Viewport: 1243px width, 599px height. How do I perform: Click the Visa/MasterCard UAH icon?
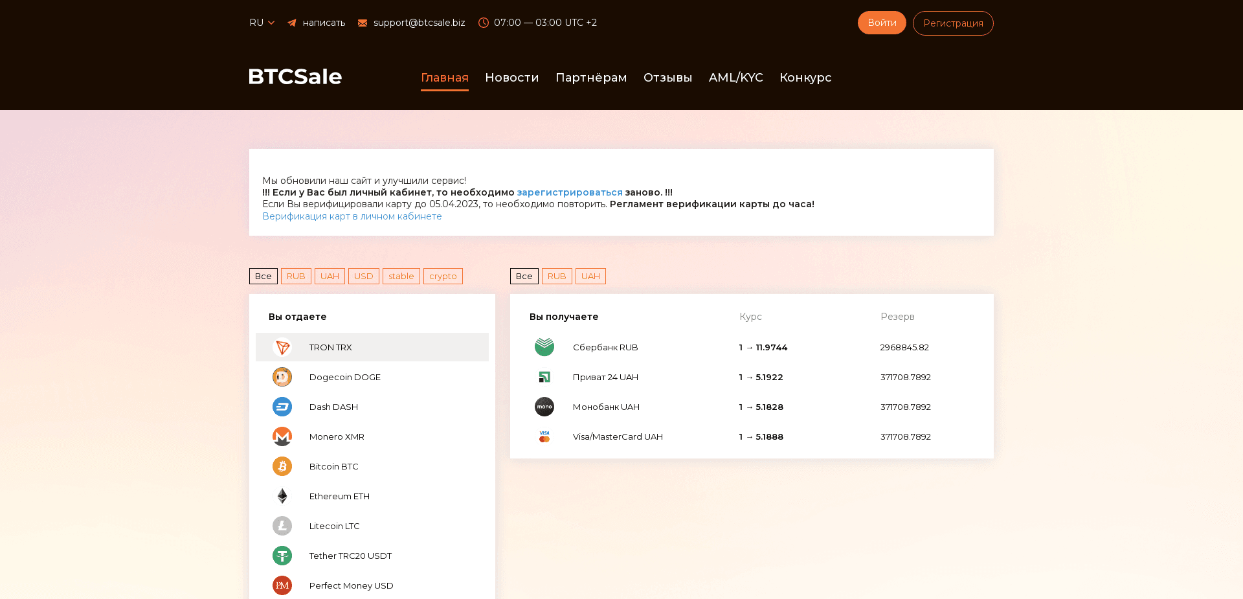(x=544, y=436)
